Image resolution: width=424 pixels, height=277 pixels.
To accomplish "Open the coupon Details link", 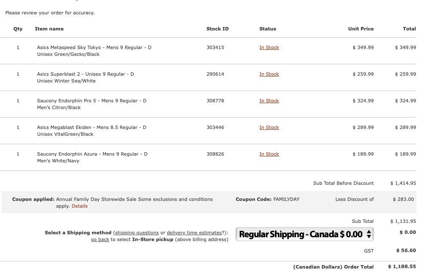I will (x=80, y=206).
